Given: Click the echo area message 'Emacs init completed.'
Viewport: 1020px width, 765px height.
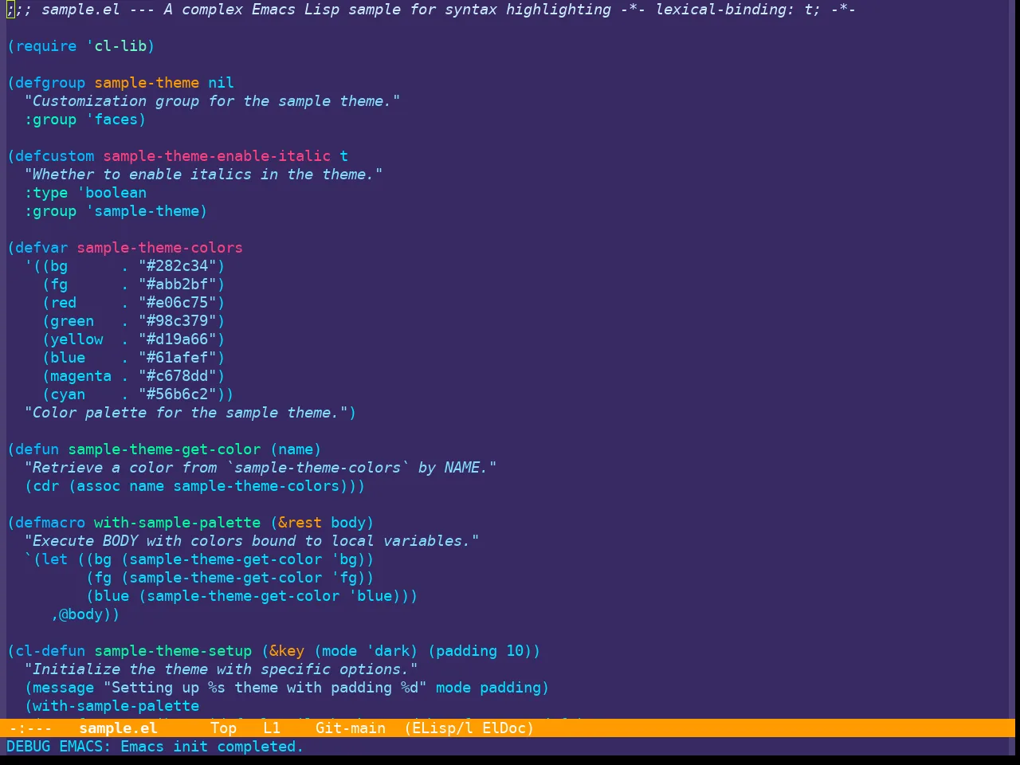Looking at the screenshot, I should point(212,747).
